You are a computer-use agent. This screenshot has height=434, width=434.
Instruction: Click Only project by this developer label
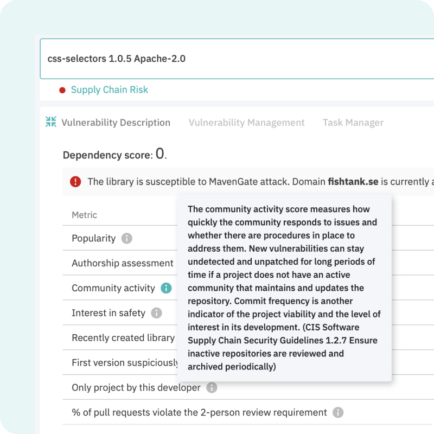point(136,387)
